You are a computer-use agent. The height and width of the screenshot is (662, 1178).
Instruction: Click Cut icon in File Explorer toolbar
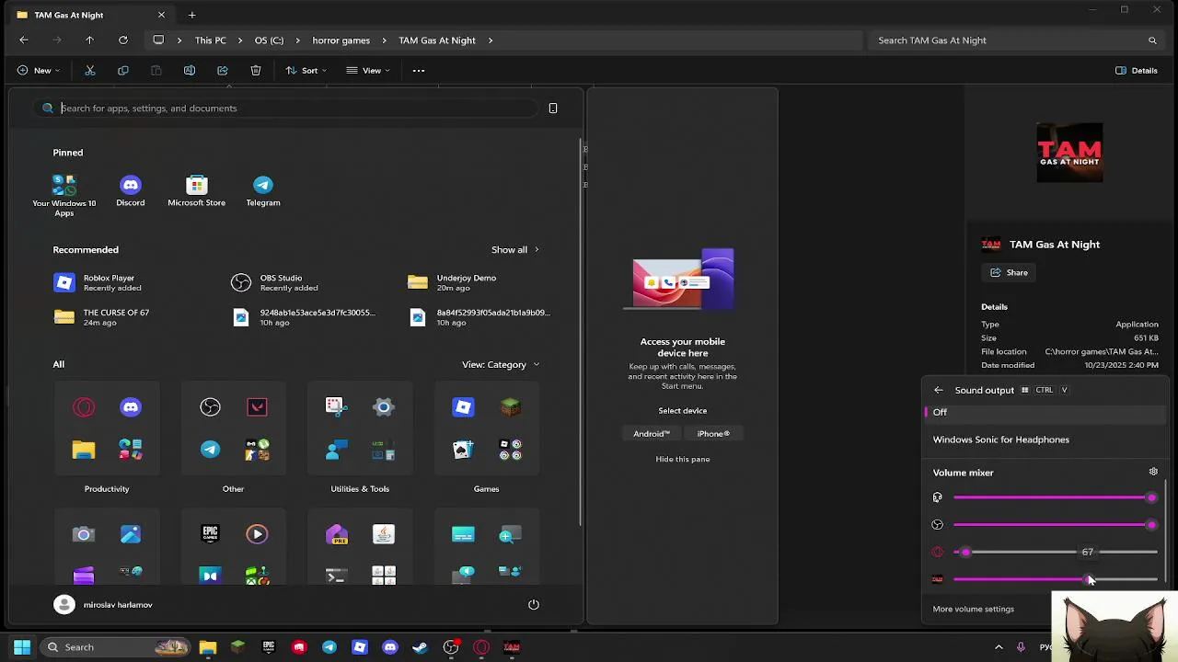coord(90,71)
